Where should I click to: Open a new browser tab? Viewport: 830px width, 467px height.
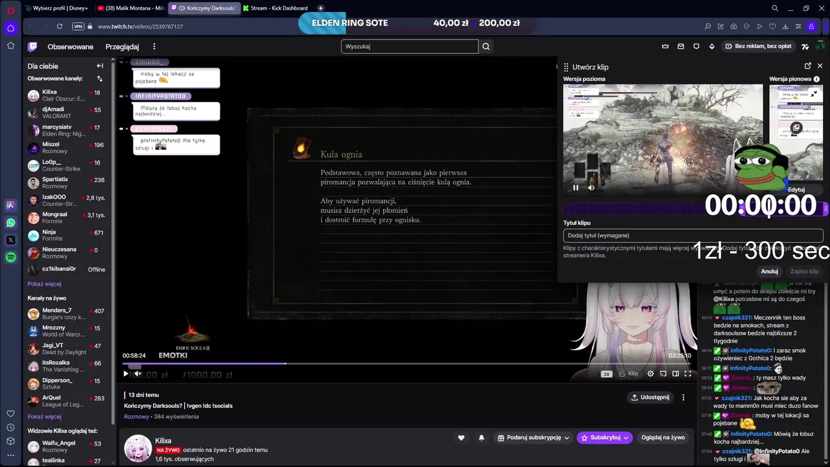(x=320, y=8)
